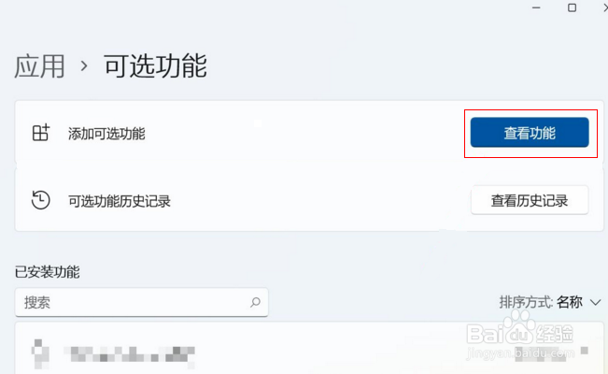Click the 查看功能 button

click(530, 133)
